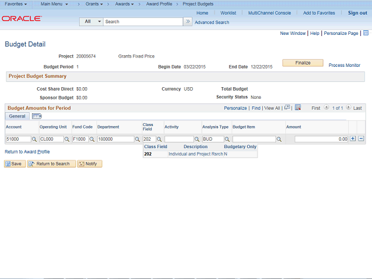372x279 pixels.
Task: Click View All link
Action: [272, 108]
